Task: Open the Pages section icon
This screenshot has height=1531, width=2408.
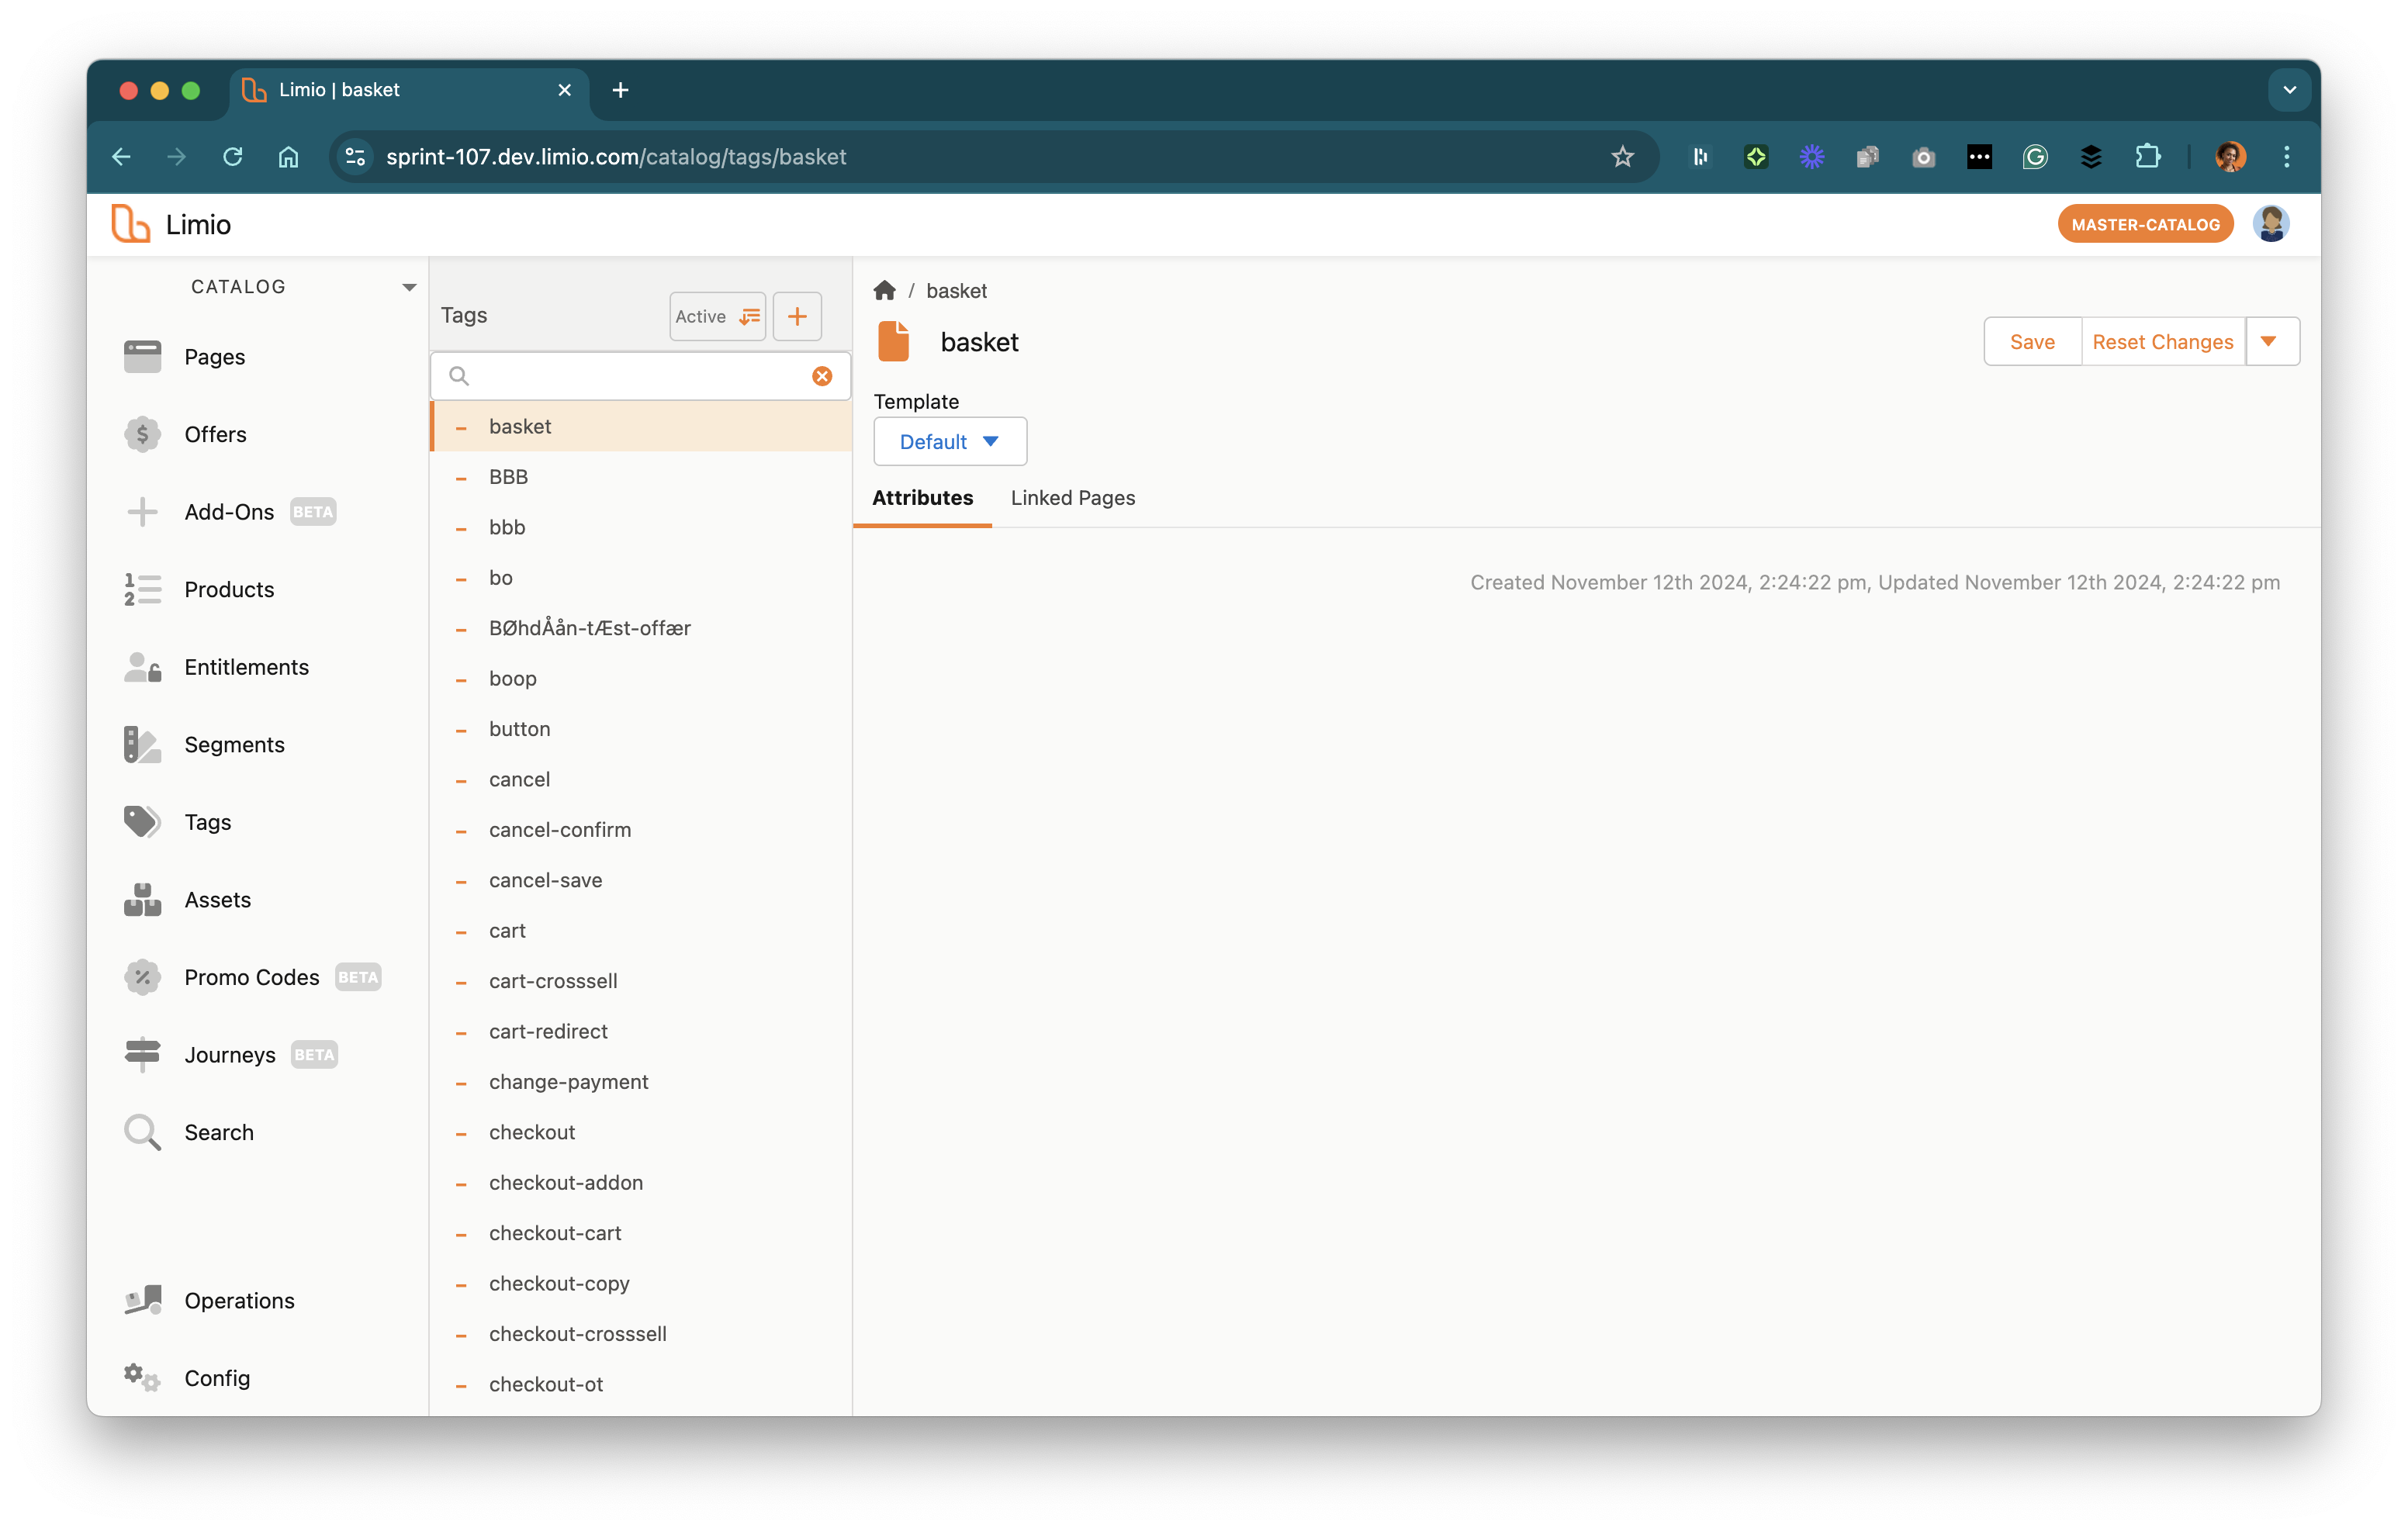Action: (x=142, y=356)
